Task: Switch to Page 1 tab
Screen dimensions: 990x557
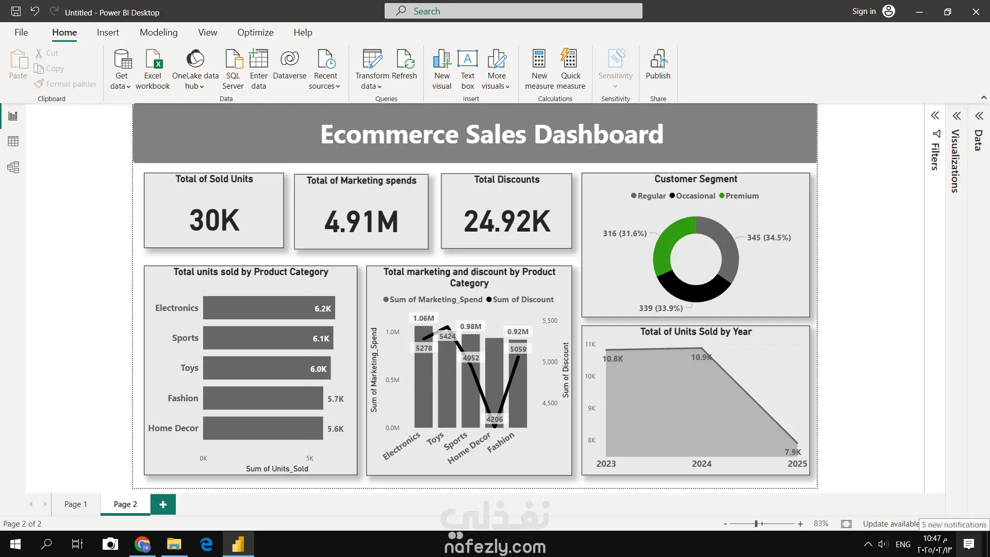Action: click(x=76, y=504)
